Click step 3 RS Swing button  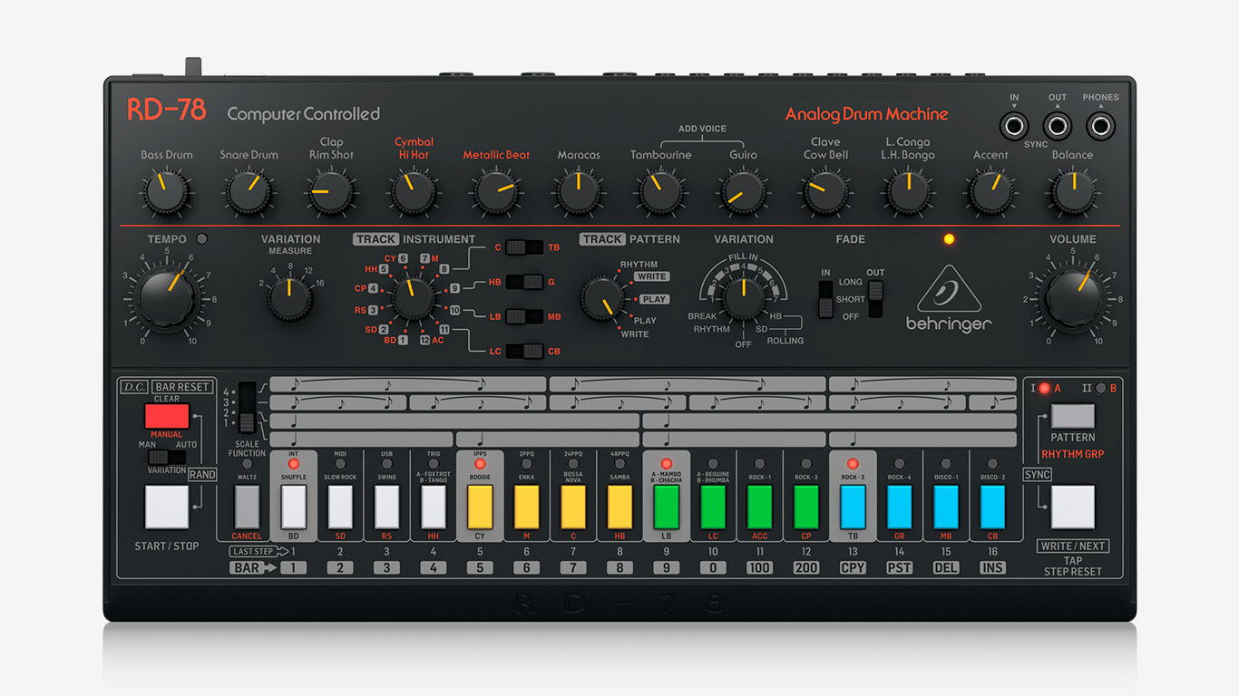coord(386,507)
